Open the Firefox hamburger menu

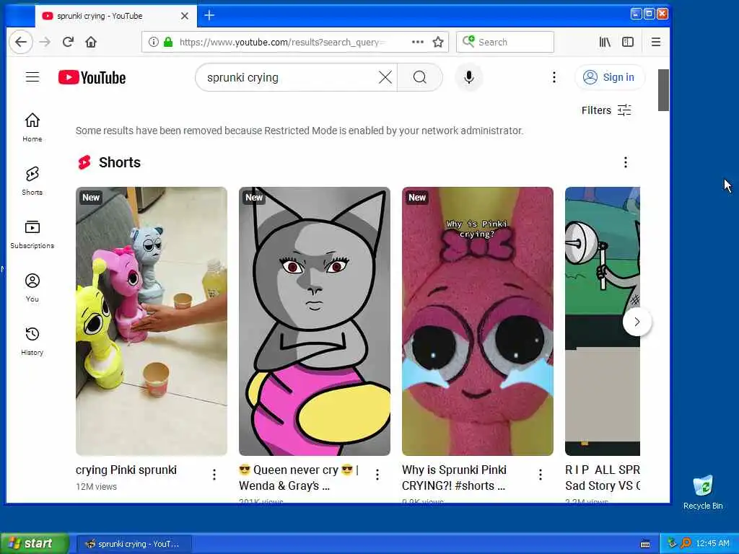pos(655,42)
